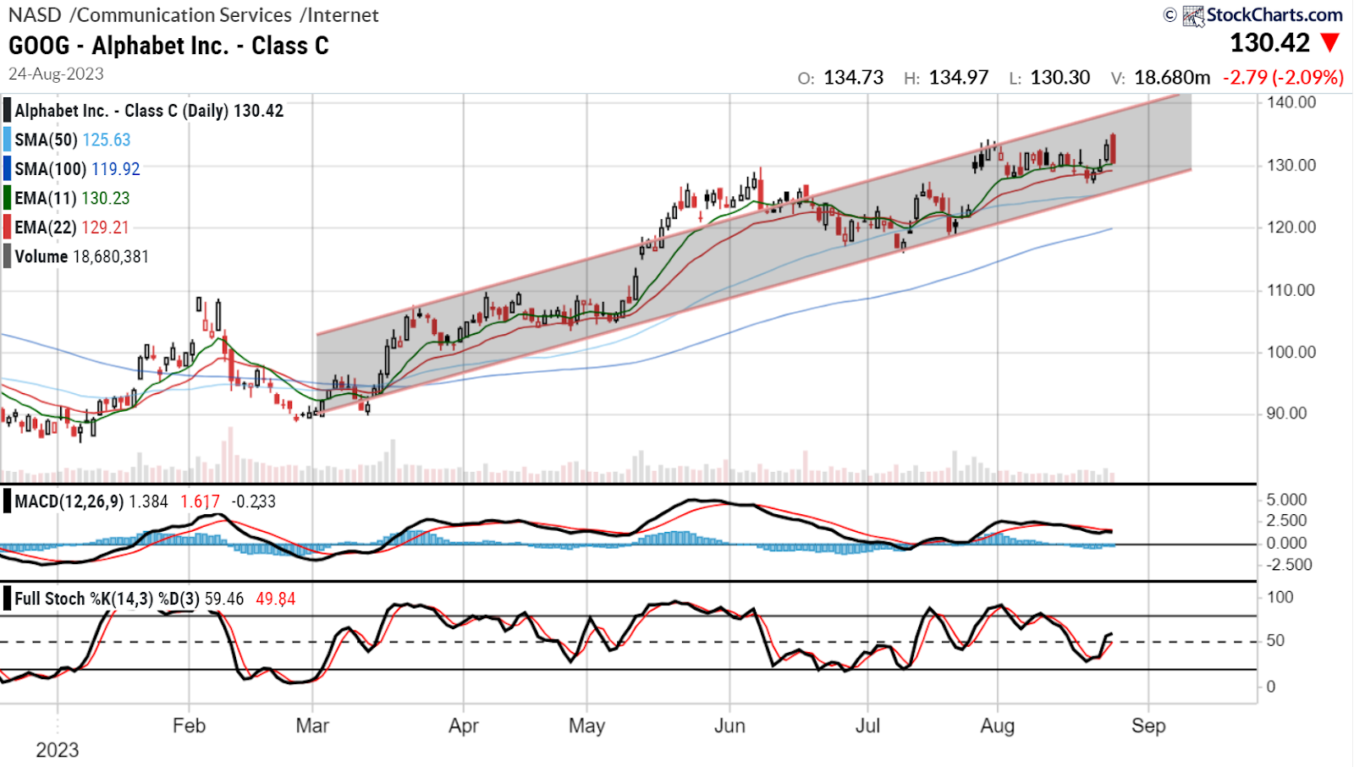1354x767 pixels.
Task: Click the red EMA(22) legend swatch
Action: pos(7,227)
